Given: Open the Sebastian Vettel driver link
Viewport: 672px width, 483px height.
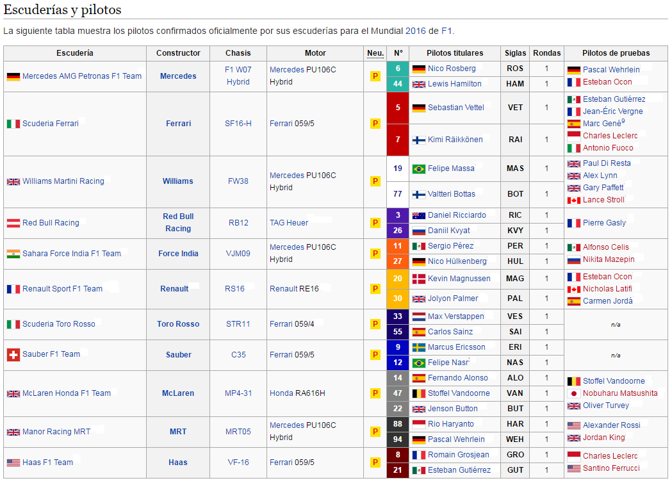Looking at the screenshot, I should coord(456,108).
